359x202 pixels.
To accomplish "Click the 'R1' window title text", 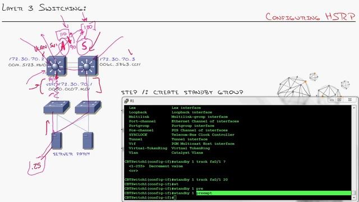I will tap(132, 101).
